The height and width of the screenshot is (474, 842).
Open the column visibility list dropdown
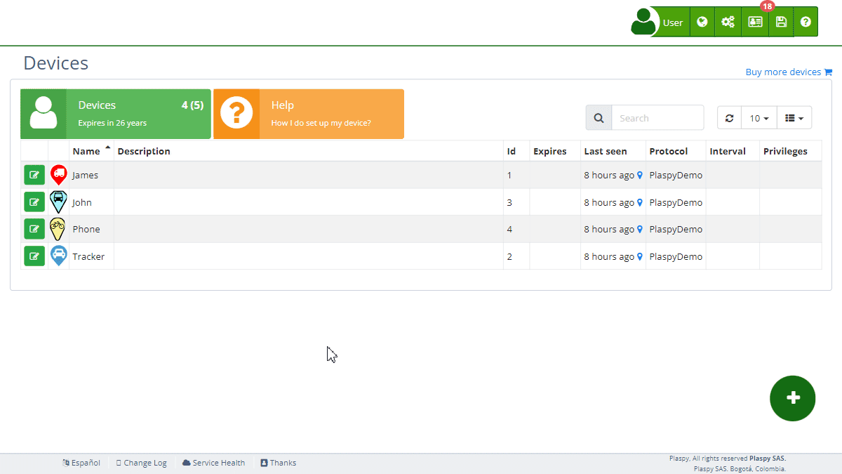794,118
